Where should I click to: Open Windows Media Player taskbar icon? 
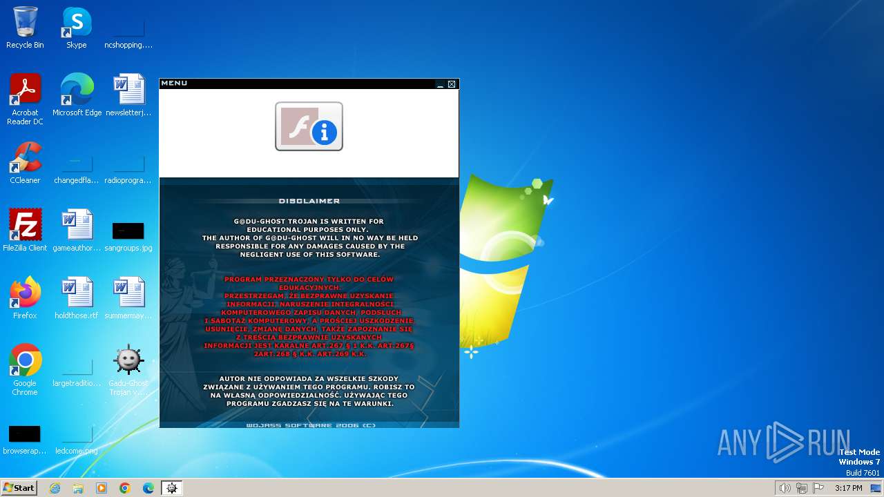click(x=102, y=488)
